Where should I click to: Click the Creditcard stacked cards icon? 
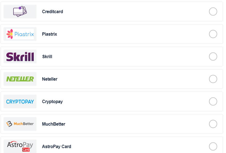point(20,11)
